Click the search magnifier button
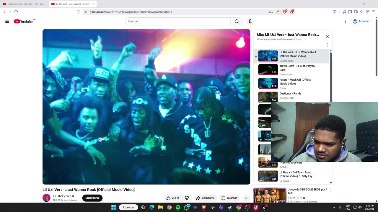 [237, 21]
